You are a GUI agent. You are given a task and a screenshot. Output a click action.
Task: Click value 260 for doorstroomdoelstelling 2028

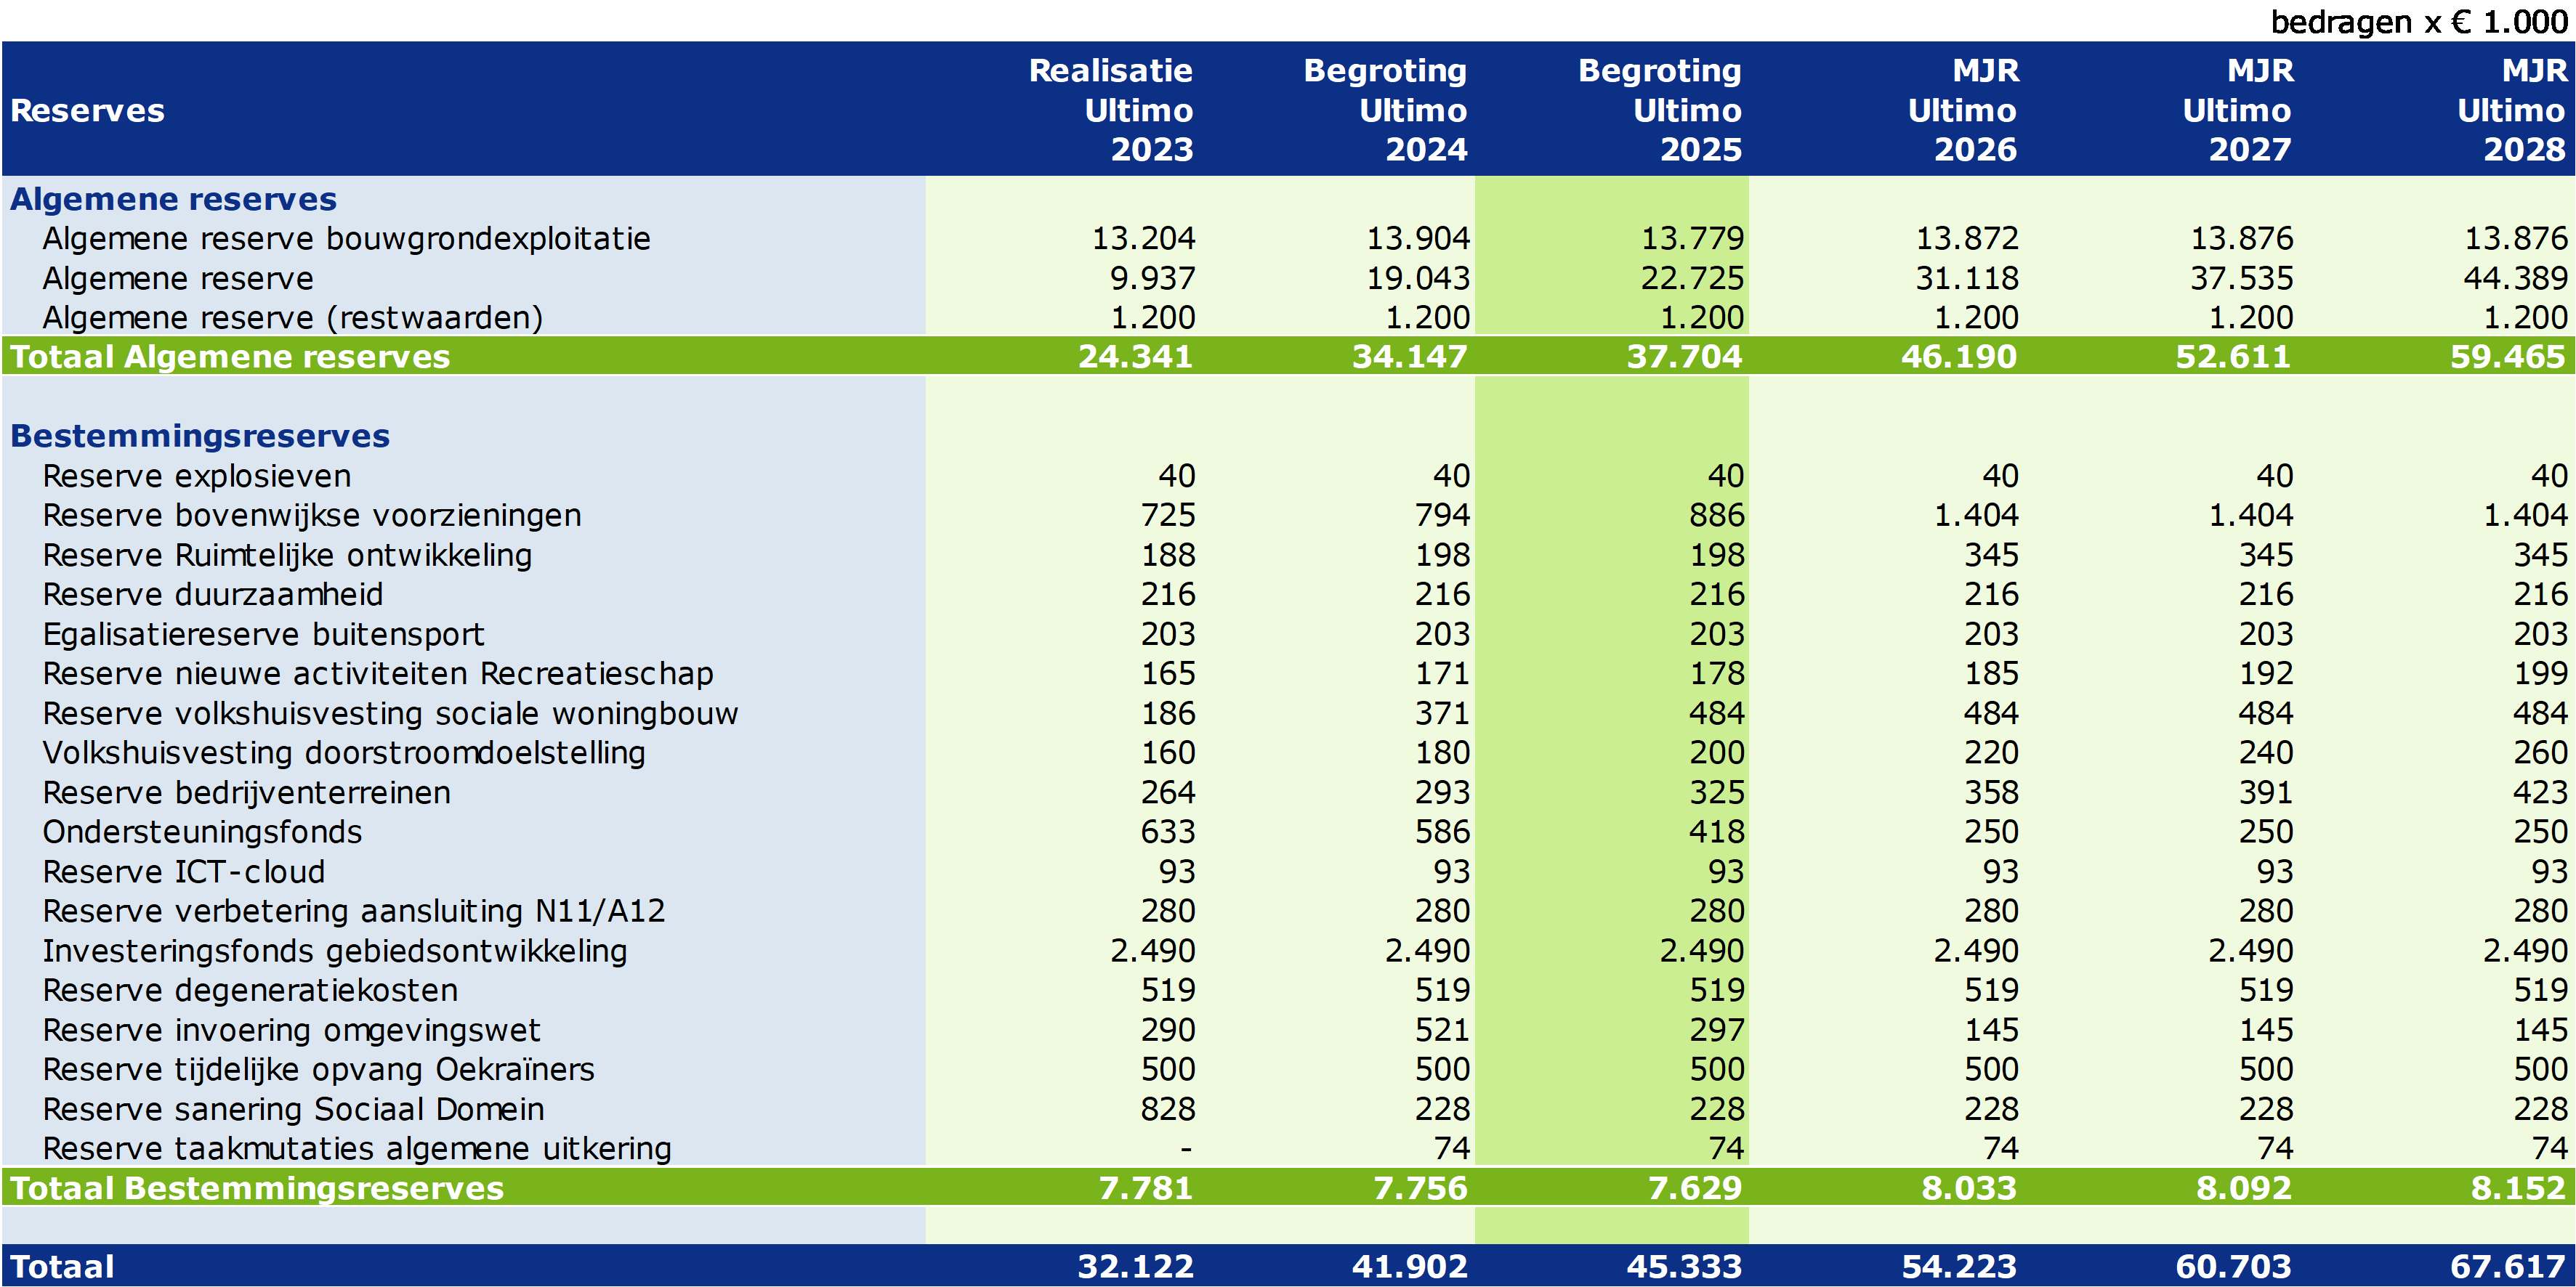click(x=2540, y=752)
